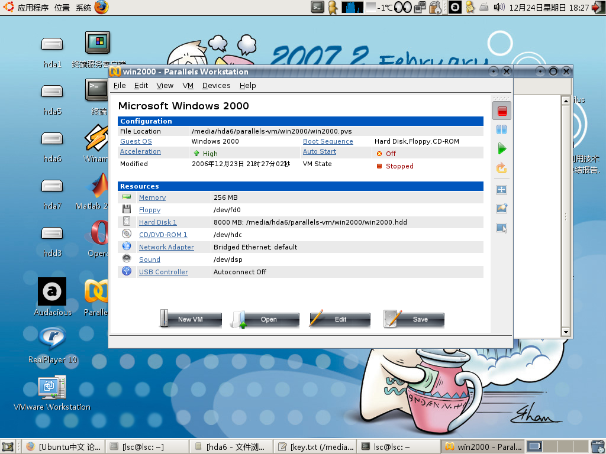
Task: Open the View menu
Action: click(165, 85)
